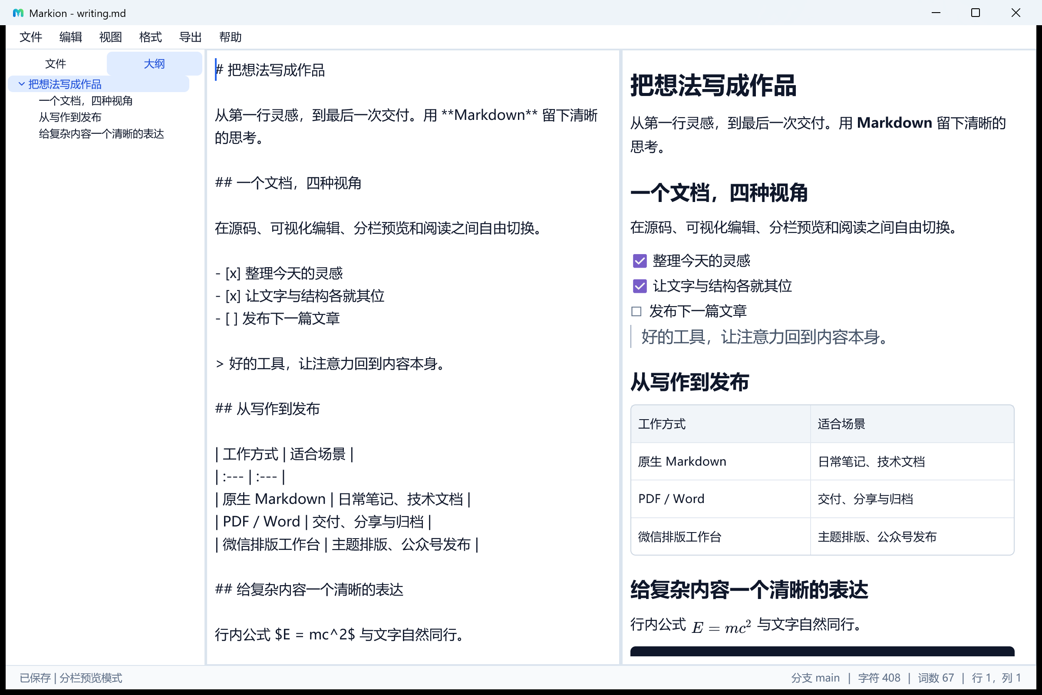Screen dimensions: 1042x695
Task: Toggle the 整理今天的灵感 checkbox in preview
Action: 640,261
